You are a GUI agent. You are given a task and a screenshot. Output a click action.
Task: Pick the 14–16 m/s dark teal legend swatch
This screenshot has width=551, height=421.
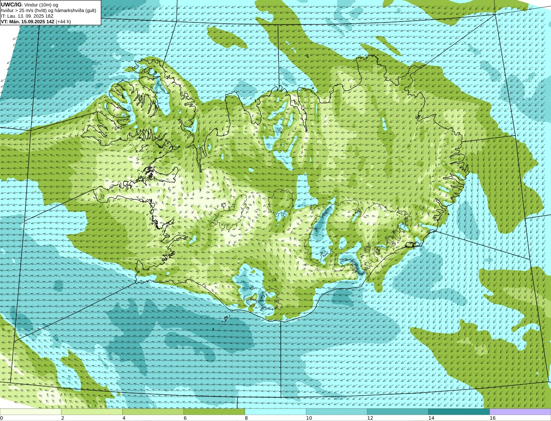[459, 412]
